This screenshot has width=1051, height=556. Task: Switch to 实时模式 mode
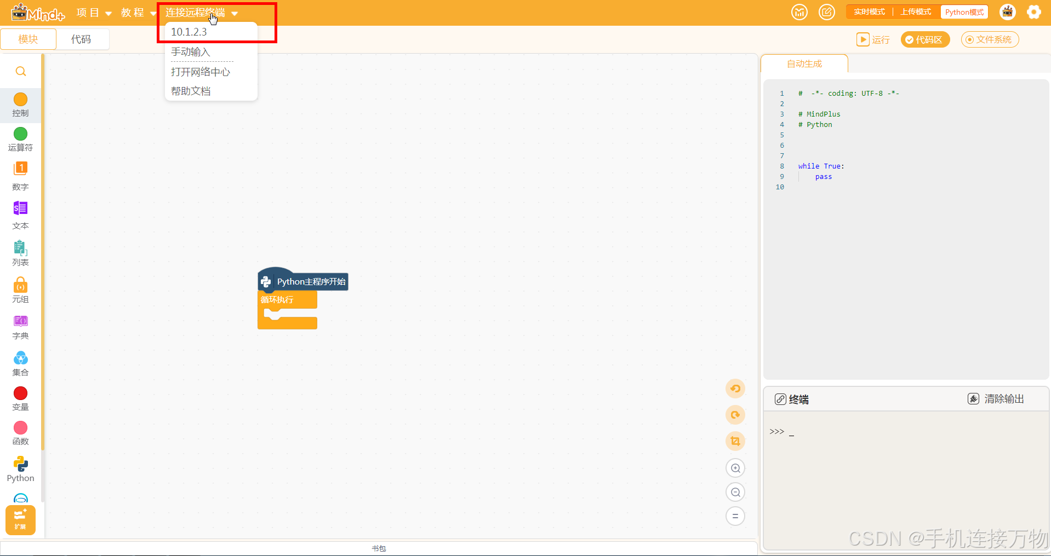tap(869, 12)
